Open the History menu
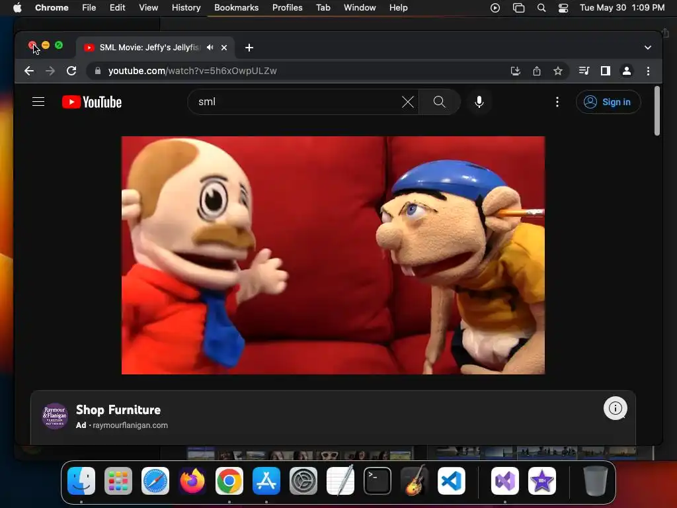This screenshot has width=677, height=508. click(x=186, y=8)
